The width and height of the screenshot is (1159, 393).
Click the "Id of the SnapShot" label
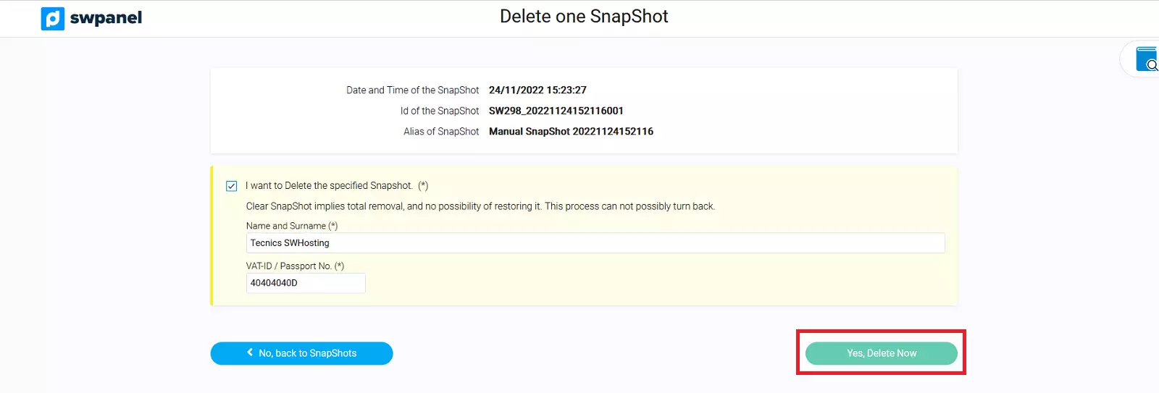pyautogui.click(x=439, y=111)
